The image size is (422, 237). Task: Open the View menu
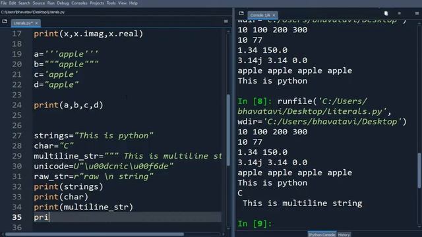point(122,3)
